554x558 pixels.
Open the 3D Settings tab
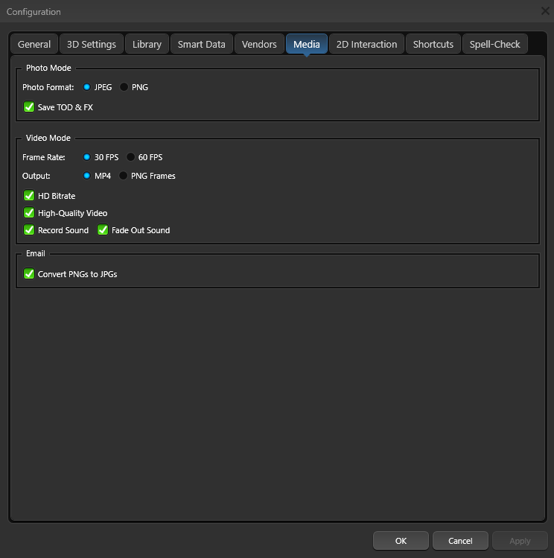(92, 44)
